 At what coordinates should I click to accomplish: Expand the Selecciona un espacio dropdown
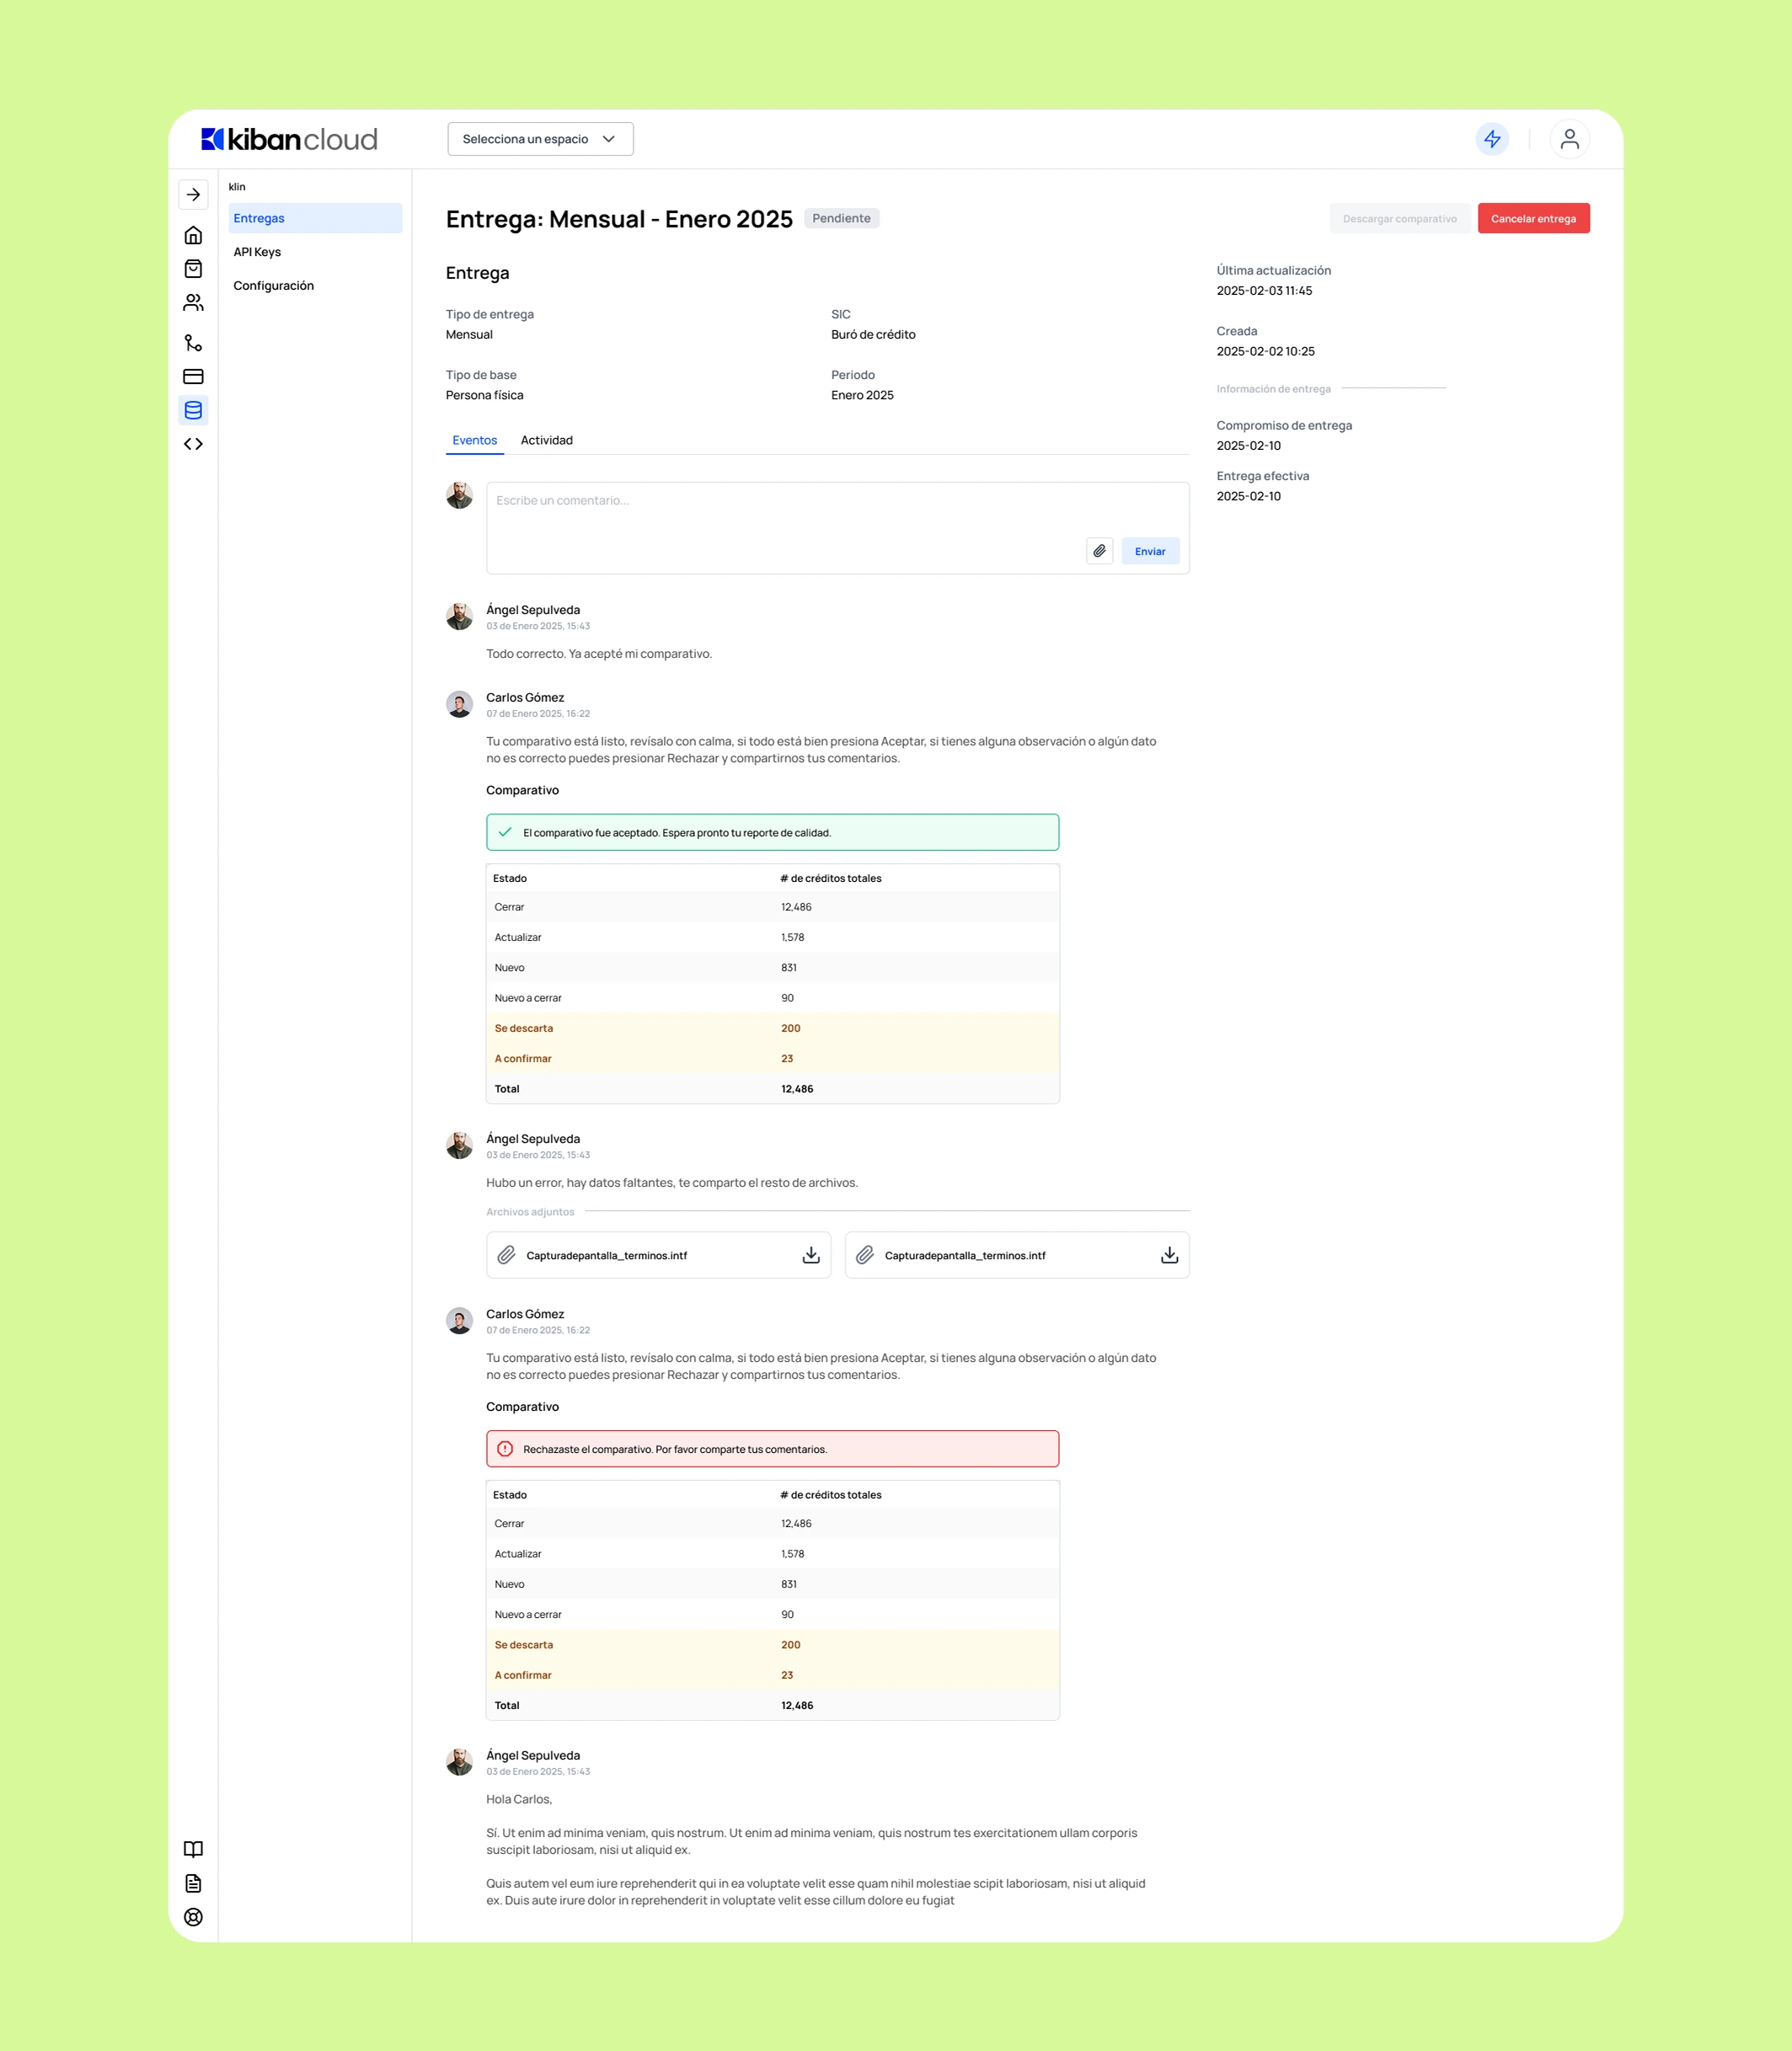coord(540,139)
